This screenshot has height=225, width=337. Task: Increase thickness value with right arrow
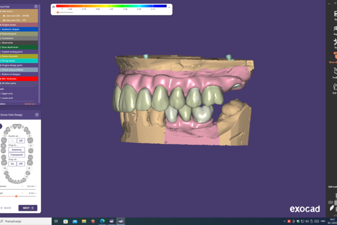(x=36, y=186)
